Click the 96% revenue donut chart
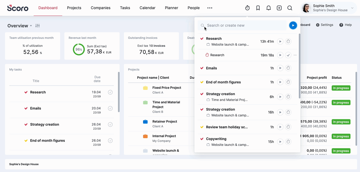This screenshot has width=360, height=172. click(x=79, y=49)
